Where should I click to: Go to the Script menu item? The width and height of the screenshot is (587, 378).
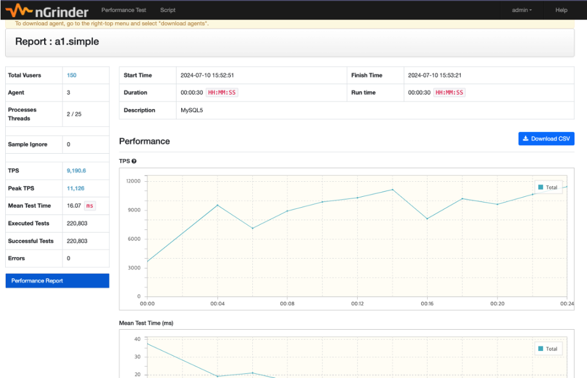[x=168, y=10]
